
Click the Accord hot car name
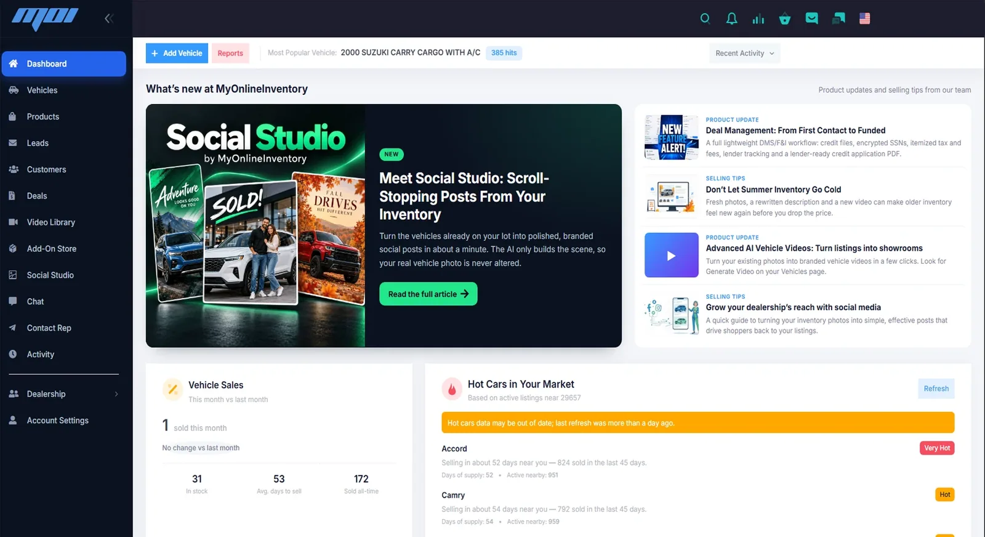click(x=454, y=449)
